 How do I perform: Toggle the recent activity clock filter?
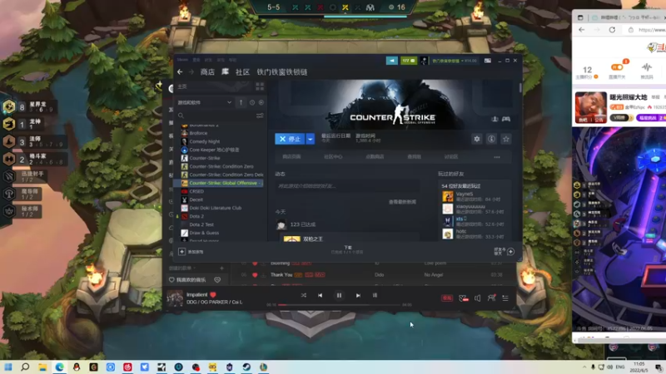pos(252,102)
